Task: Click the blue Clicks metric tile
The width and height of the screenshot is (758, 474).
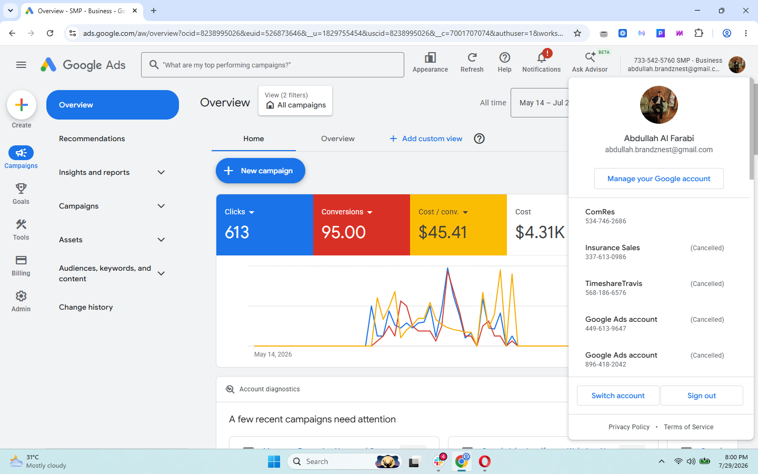Action: tap(265, 225)
